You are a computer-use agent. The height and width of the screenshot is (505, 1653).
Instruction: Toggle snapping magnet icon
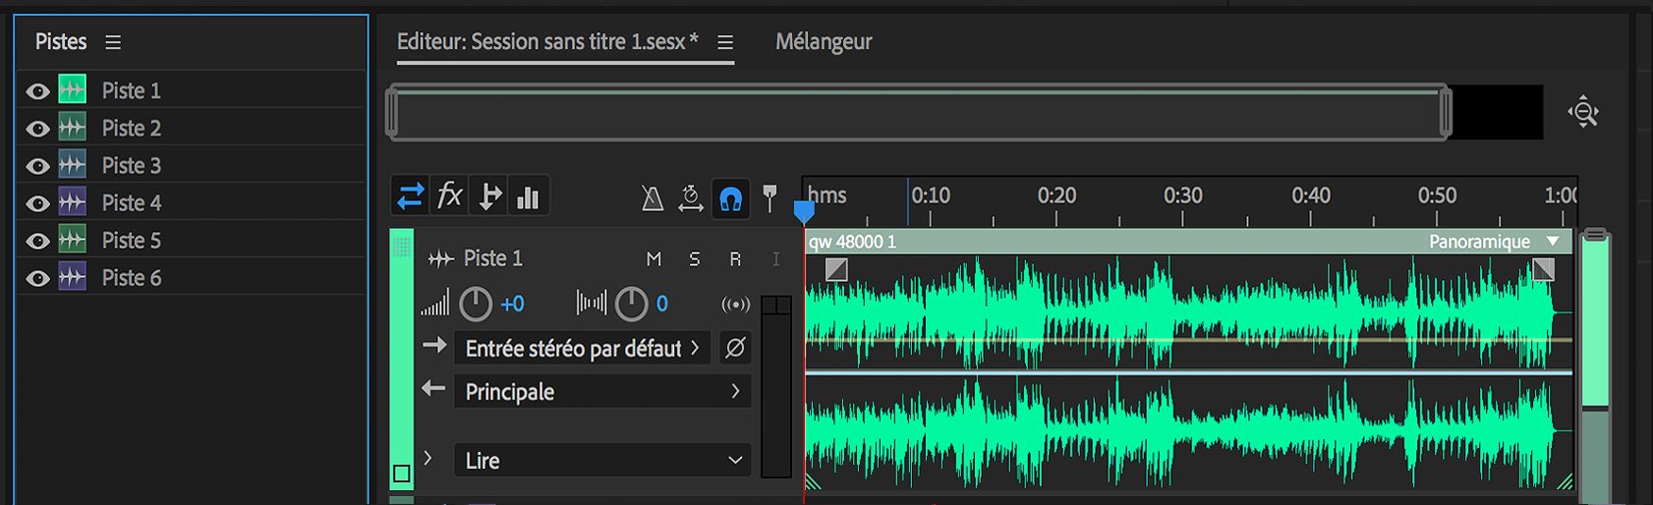(730, 198)
